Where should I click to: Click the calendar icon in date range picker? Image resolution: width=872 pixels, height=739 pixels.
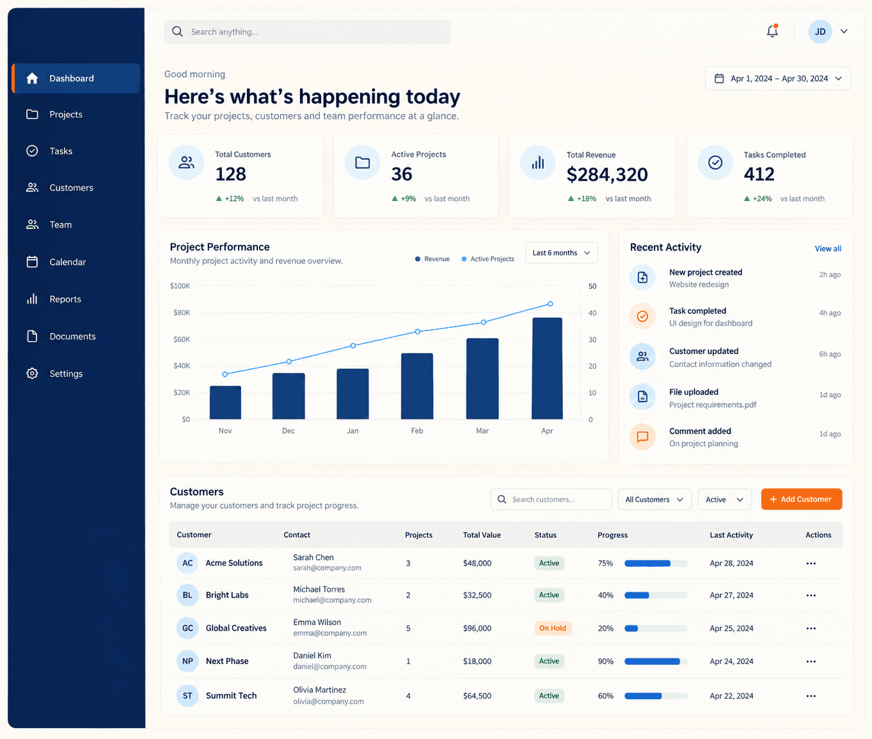(x=719, y=78)
